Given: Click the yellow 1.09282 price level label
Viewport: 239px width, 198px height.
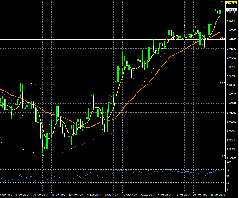Looking at the screenshot, I should click(x=232, y=3).
